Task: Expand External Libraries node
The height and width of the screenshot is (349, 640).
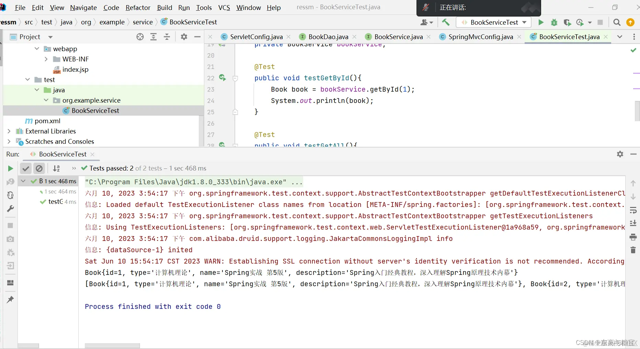Action: tap(9, 131)
